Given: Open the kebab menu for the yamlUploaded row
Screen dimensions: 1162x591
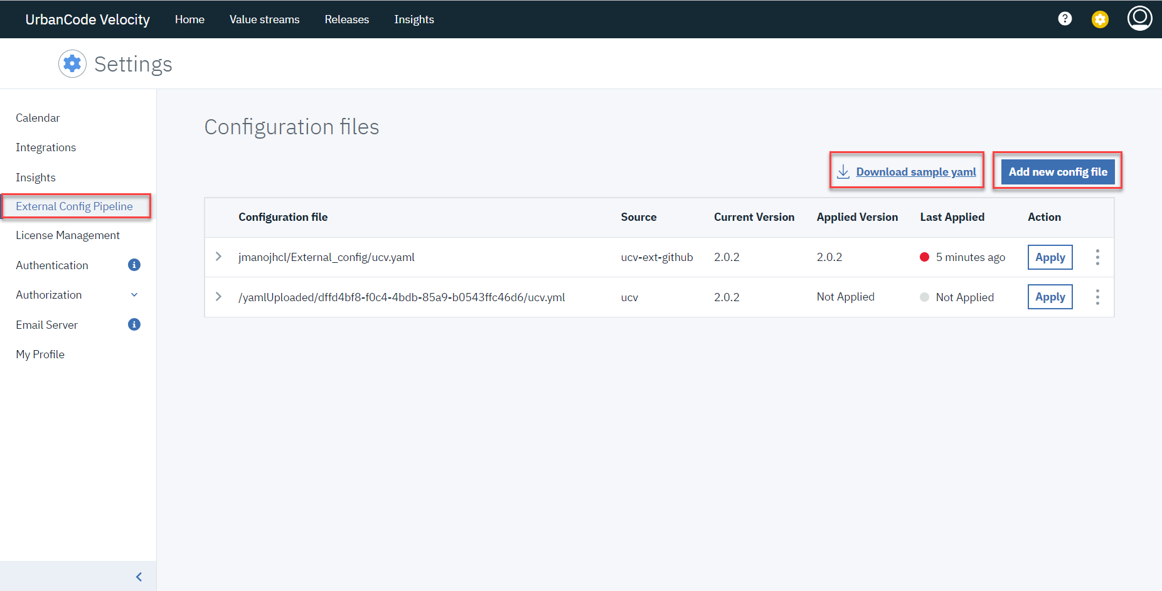Looking at the screenshot, I should tap(1097, 297).
